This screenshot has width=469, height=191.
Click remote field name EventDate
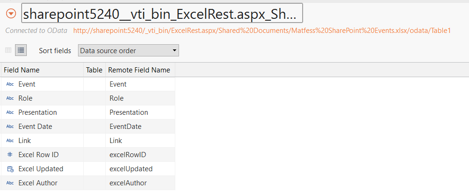click(125, 127)
